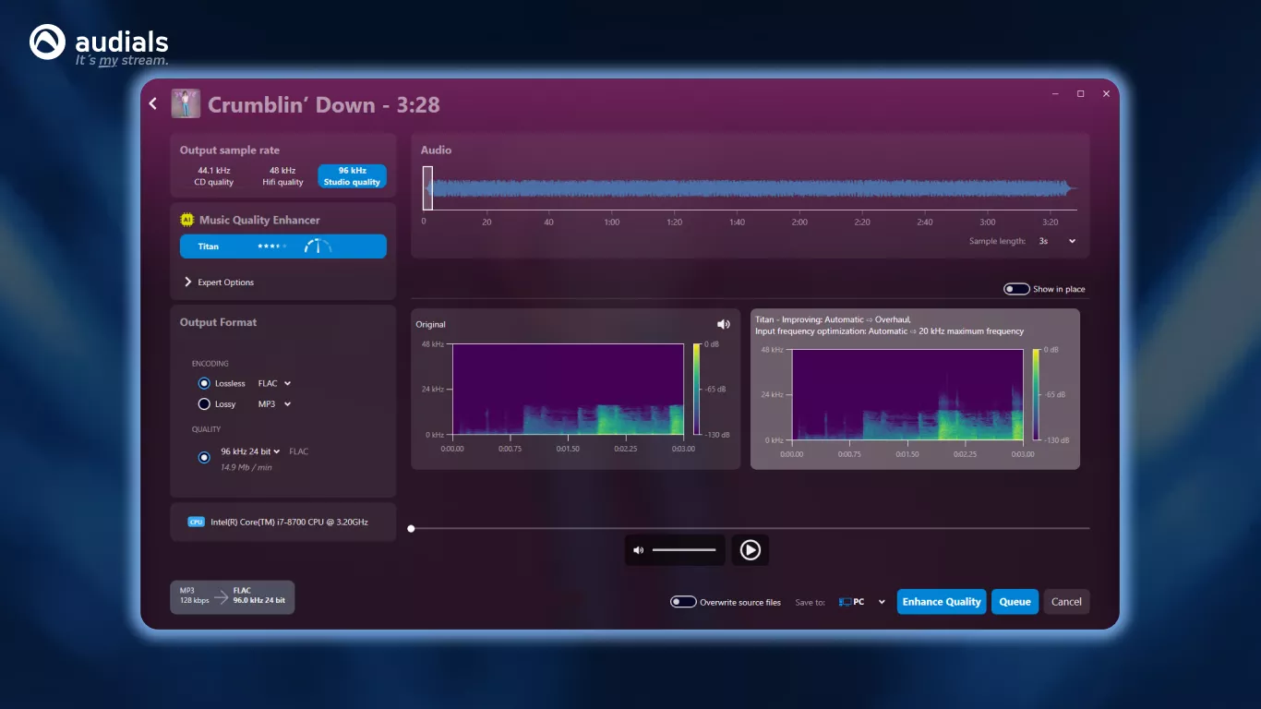Screen dimensions: 1261x709
Task: Toggle the Show in place switch
Action: pos(1016,289)
